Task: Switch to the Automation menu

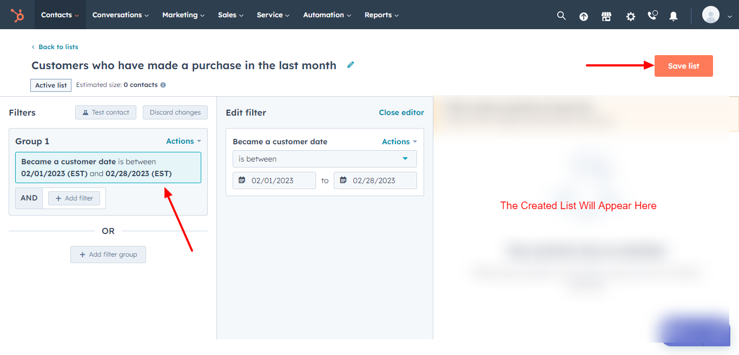Action: click(326, 15)
